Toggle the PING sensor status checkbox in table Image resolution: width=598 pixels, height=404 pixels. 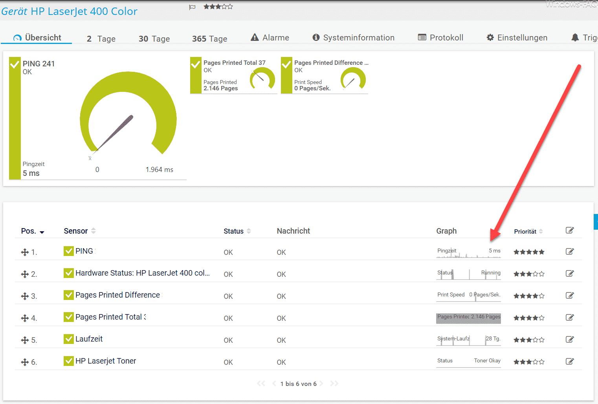coord(69,251)
